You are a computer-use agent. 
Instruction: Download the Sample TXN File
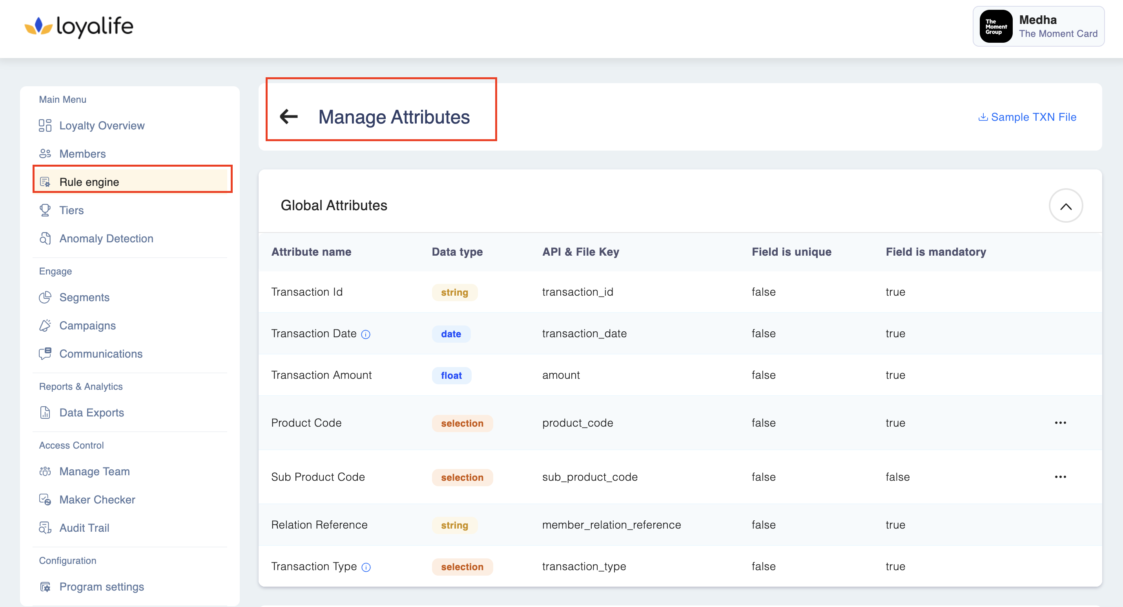1028,117
